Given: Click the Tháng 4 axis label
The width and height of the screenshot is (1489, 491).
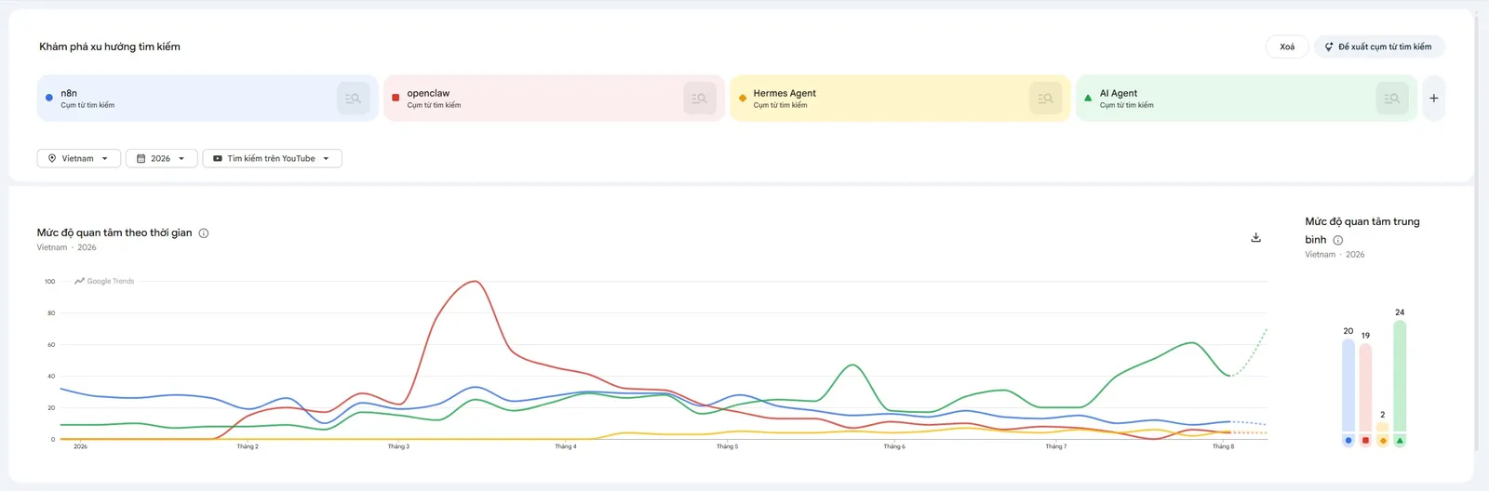Looking at the screenshot, I should pos(565,446).
